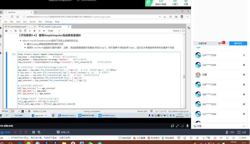Toggle the microphone in the streaming bar
Screen dimensions: 250x144
click(187, 126)
